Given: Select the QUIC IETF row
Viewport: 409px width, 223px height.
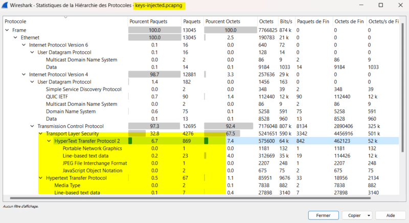Looking at the screenshot, I should (201, 97).
